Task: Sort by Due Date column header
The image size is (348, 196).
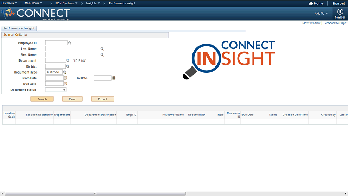Action: tap(247, 115)
